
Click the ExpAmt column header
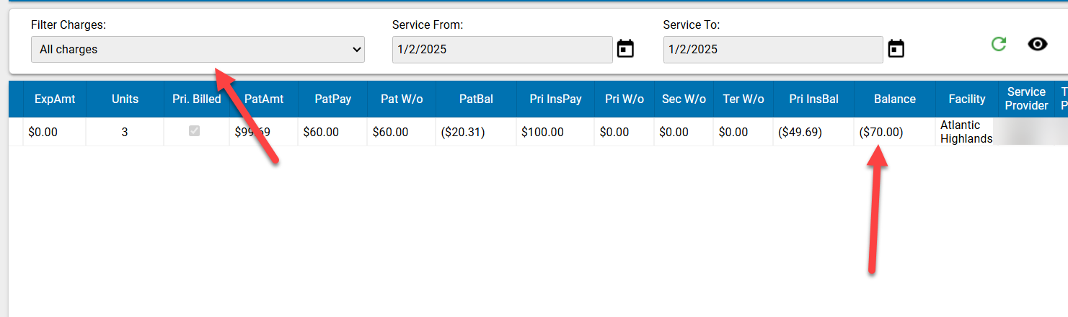(55, 99)
